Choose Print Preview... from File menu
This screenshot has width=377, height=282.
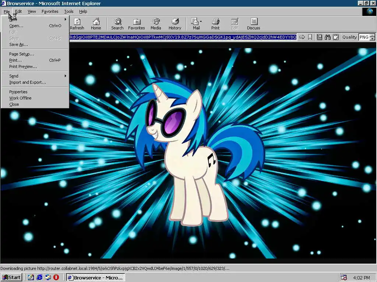35,66
